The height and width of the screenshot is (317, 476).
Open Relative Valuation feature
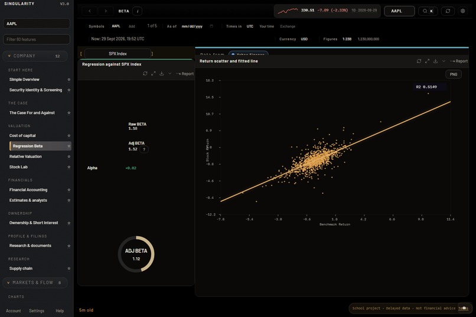pos(25,156)
